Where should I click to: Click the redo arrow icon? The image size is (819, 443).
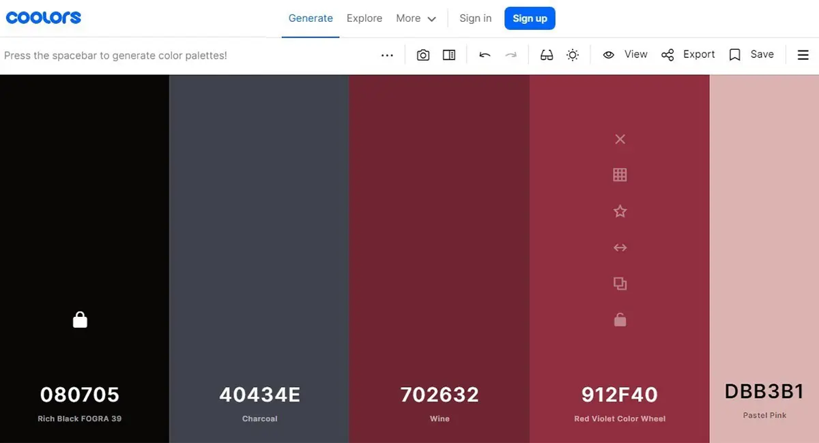point(511,55)
